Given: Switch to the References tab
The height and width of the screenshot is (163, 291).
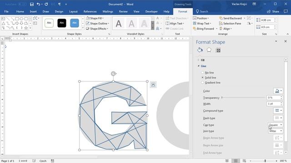Looking at the screenshot, I should pyautogui.click(x=90, y=11).
